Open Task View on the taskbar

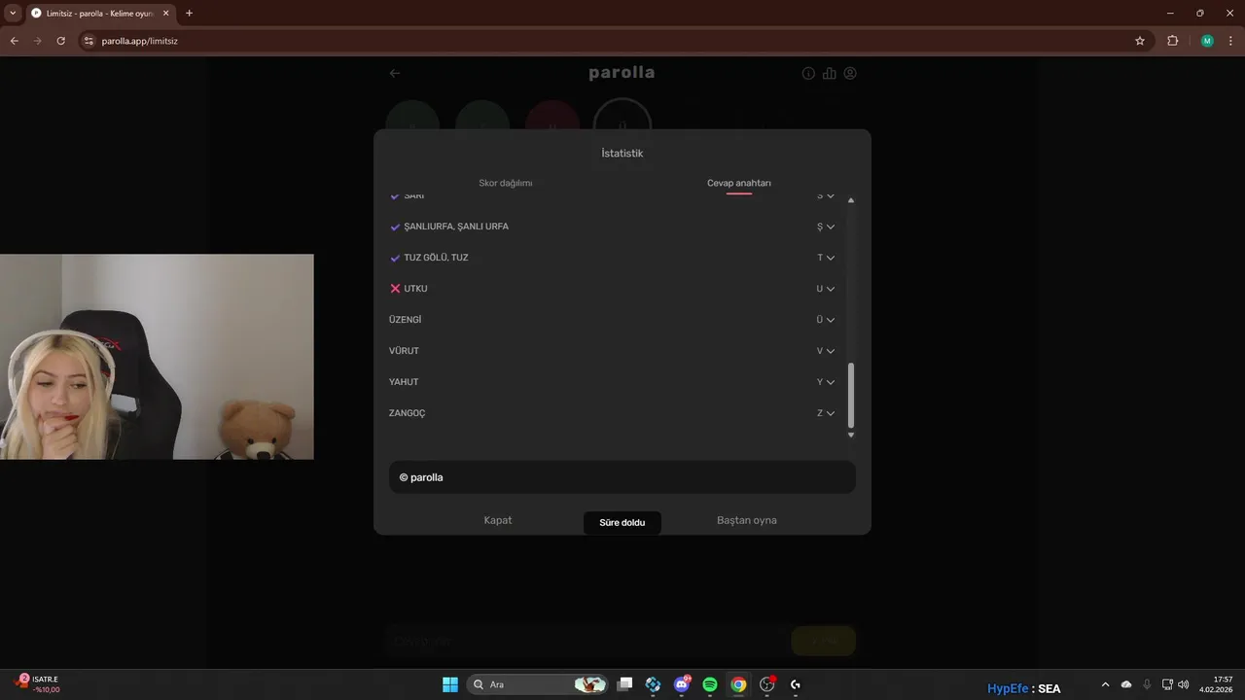[625, 684]
